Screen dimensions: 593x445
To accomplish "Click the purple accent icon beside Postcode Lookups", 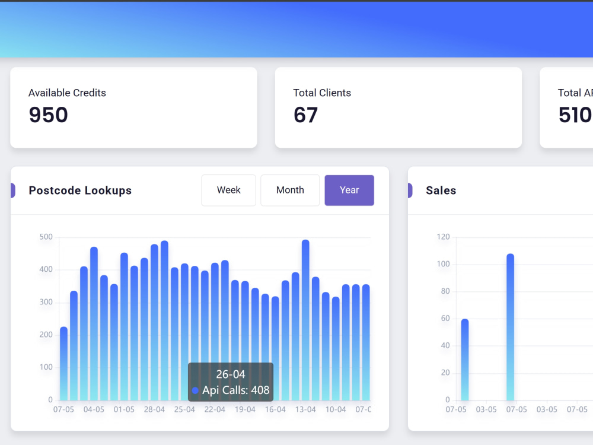I will coord(12,190).
